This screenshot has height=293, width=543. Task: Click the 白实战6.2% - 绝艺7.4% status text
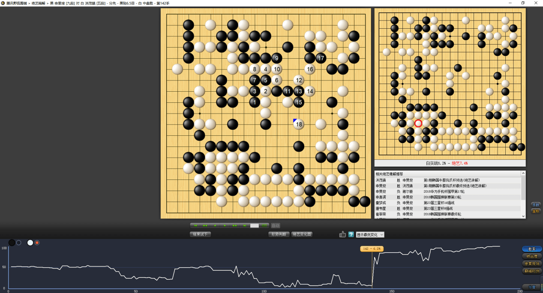447,163
